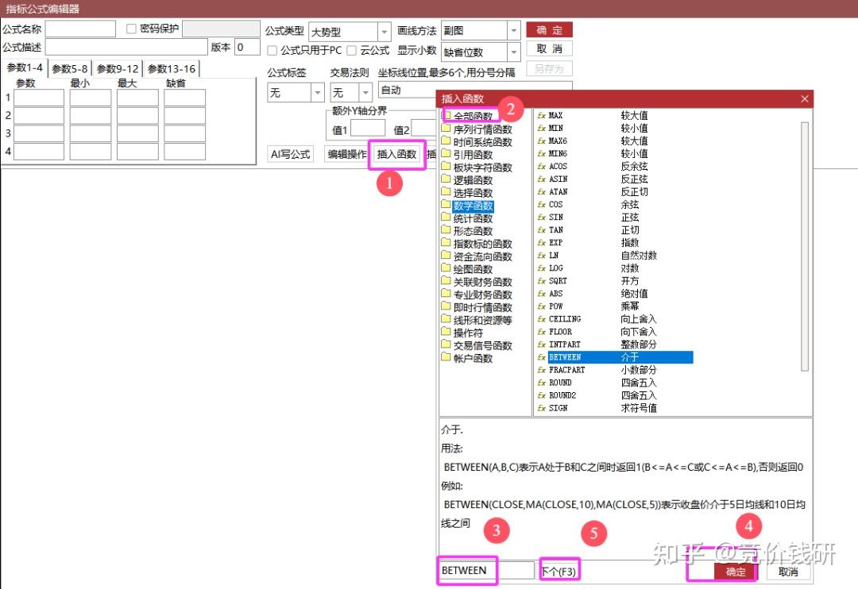Image resolution: width=858 pixels, height=589 pixels.
Task: Toggle 密码保护 checkbox
Action: tap(131, 29)
